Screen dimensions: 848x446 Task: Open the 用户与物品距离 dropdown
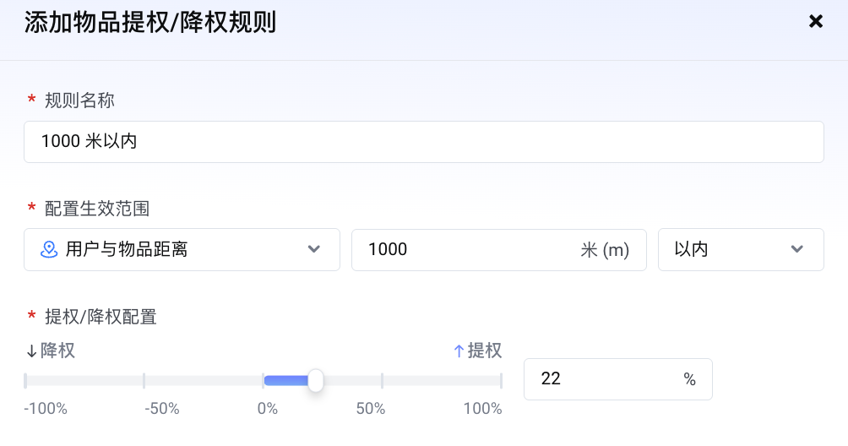pyautogui.click(x=182, y=249)
